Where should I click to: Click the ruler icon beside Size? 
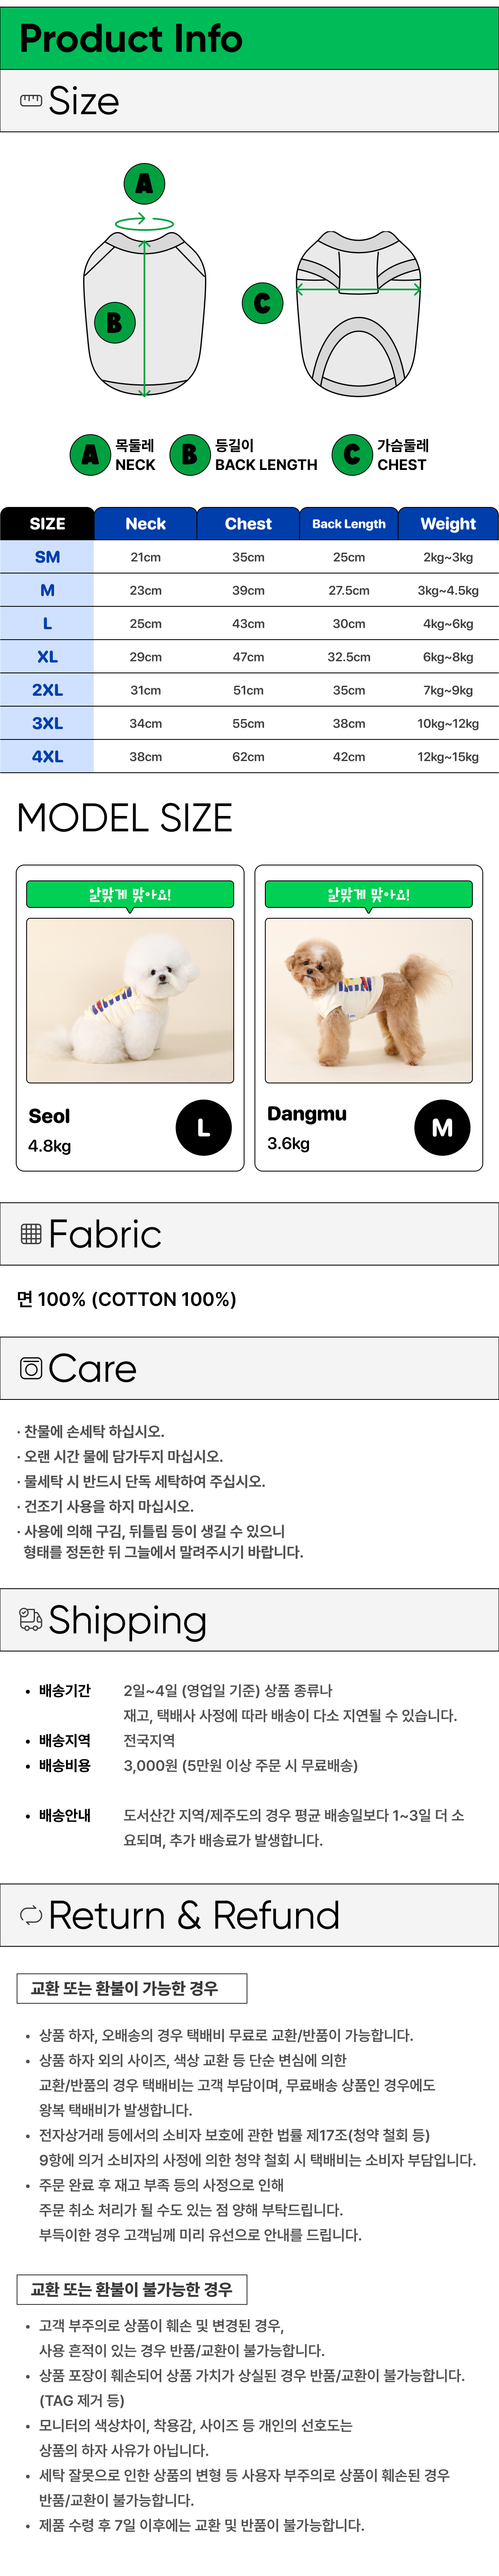[x=31, y=101]
